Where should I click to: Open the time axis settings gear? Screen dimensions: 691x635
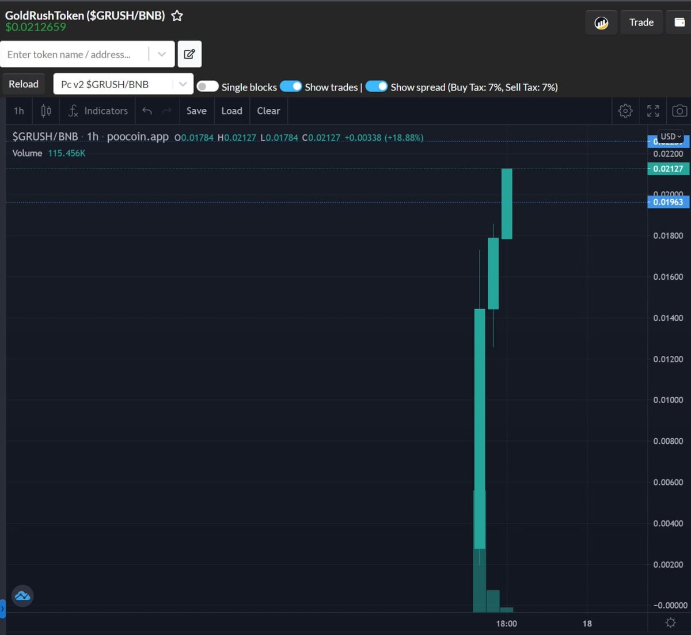point(670,622)
